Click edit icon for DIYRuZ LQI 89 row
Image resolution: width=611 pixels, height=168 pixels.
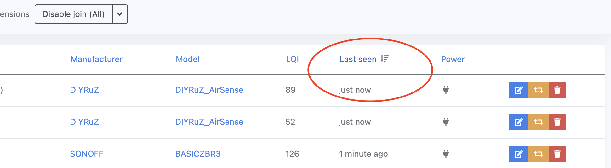click(x=518, y=90)
